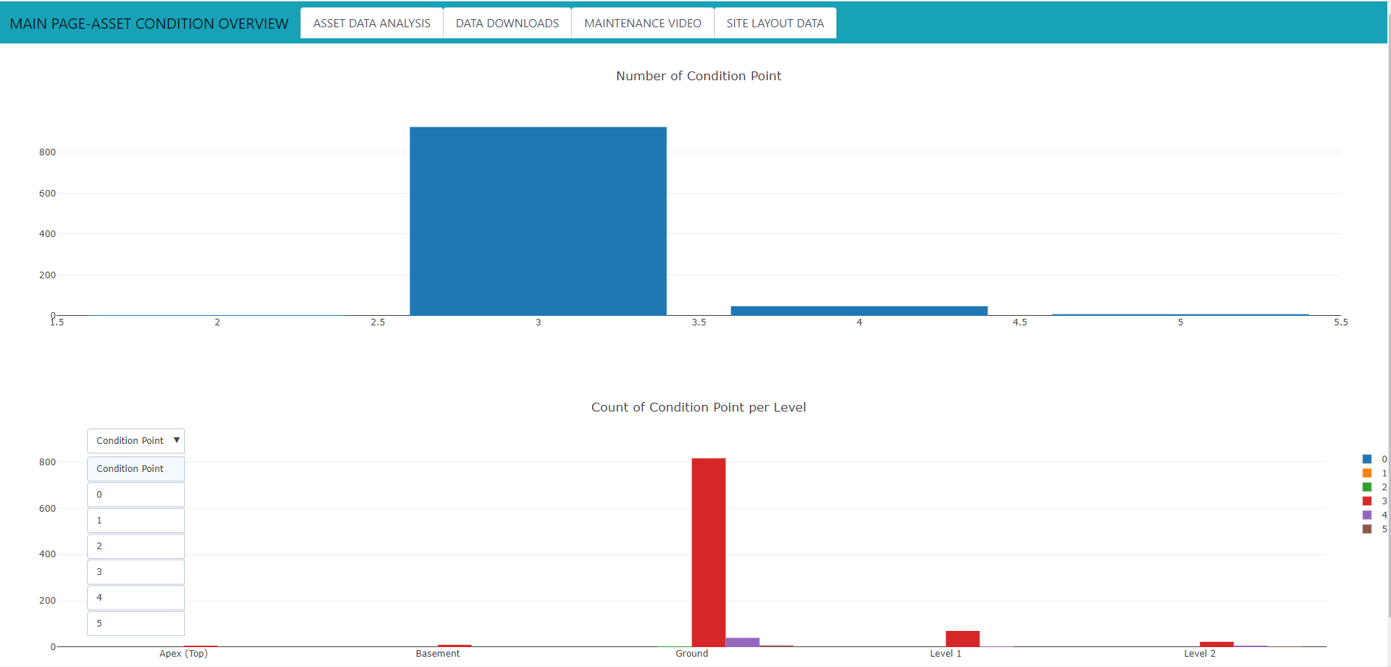The image size is (1391, 667).
Task: Open the Condition Point dropdown
Action: point(135,440)
